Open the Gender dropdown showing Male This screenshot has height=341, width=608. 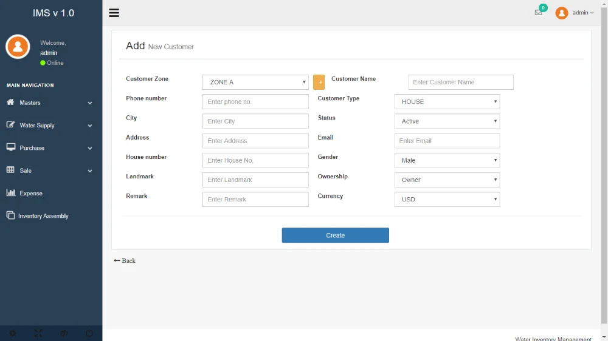point(447,160)
